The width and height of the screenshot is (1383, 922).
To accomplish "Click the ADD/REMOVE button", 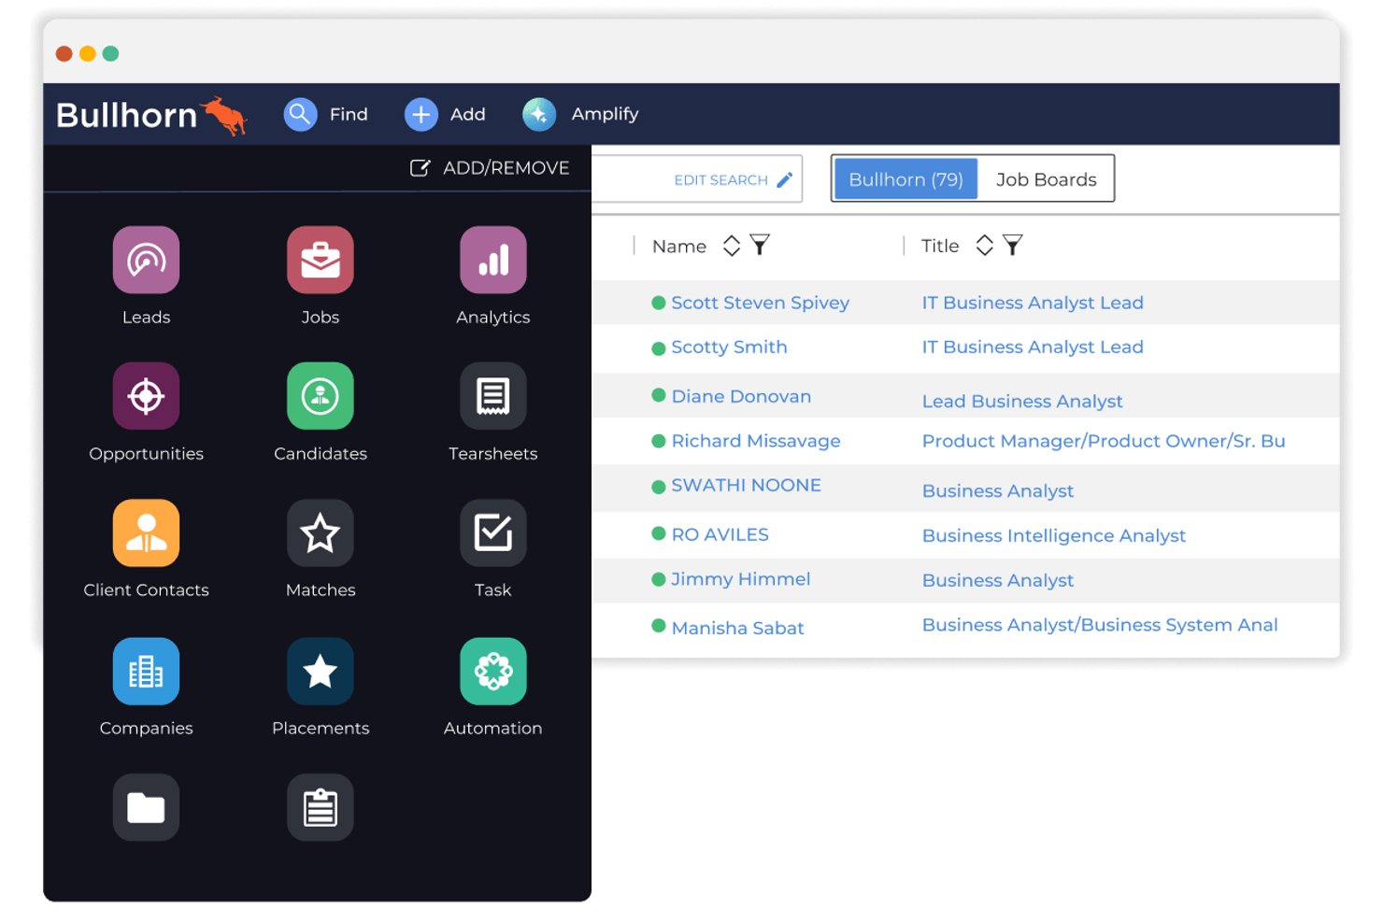I will [490, 168].
